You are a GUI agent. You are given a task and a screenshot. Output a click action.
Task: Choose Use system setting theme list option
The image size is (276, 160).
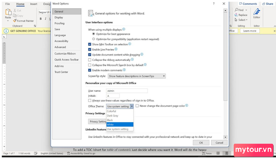[x=120, y=129]
